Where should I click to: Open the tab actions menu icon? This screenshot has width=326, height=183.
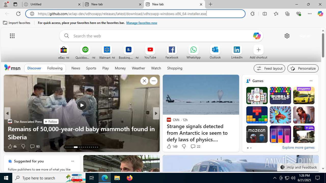[x=15, y=4]
